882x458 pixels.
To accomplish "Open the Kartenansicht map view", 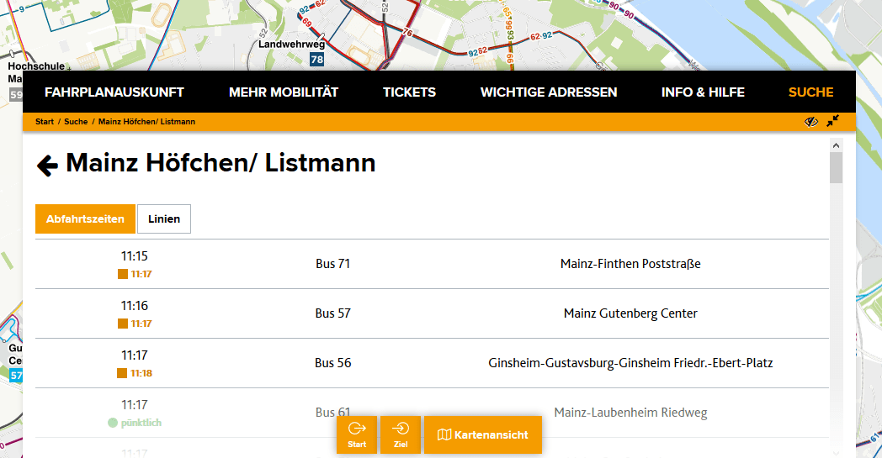I will [x=483, y=434].
